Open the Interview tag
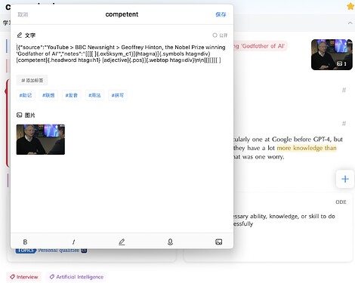The height and width of the screenshot is (283, 355). (24, 277)
